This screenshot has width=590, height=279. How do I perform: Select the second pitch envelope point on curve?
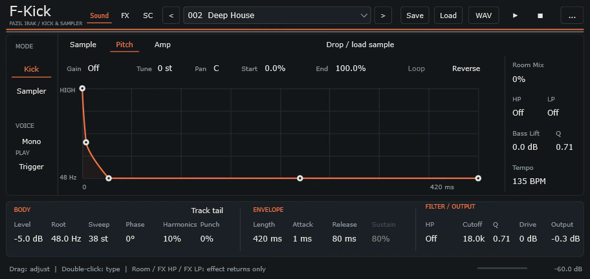click(x=86, y=142)
